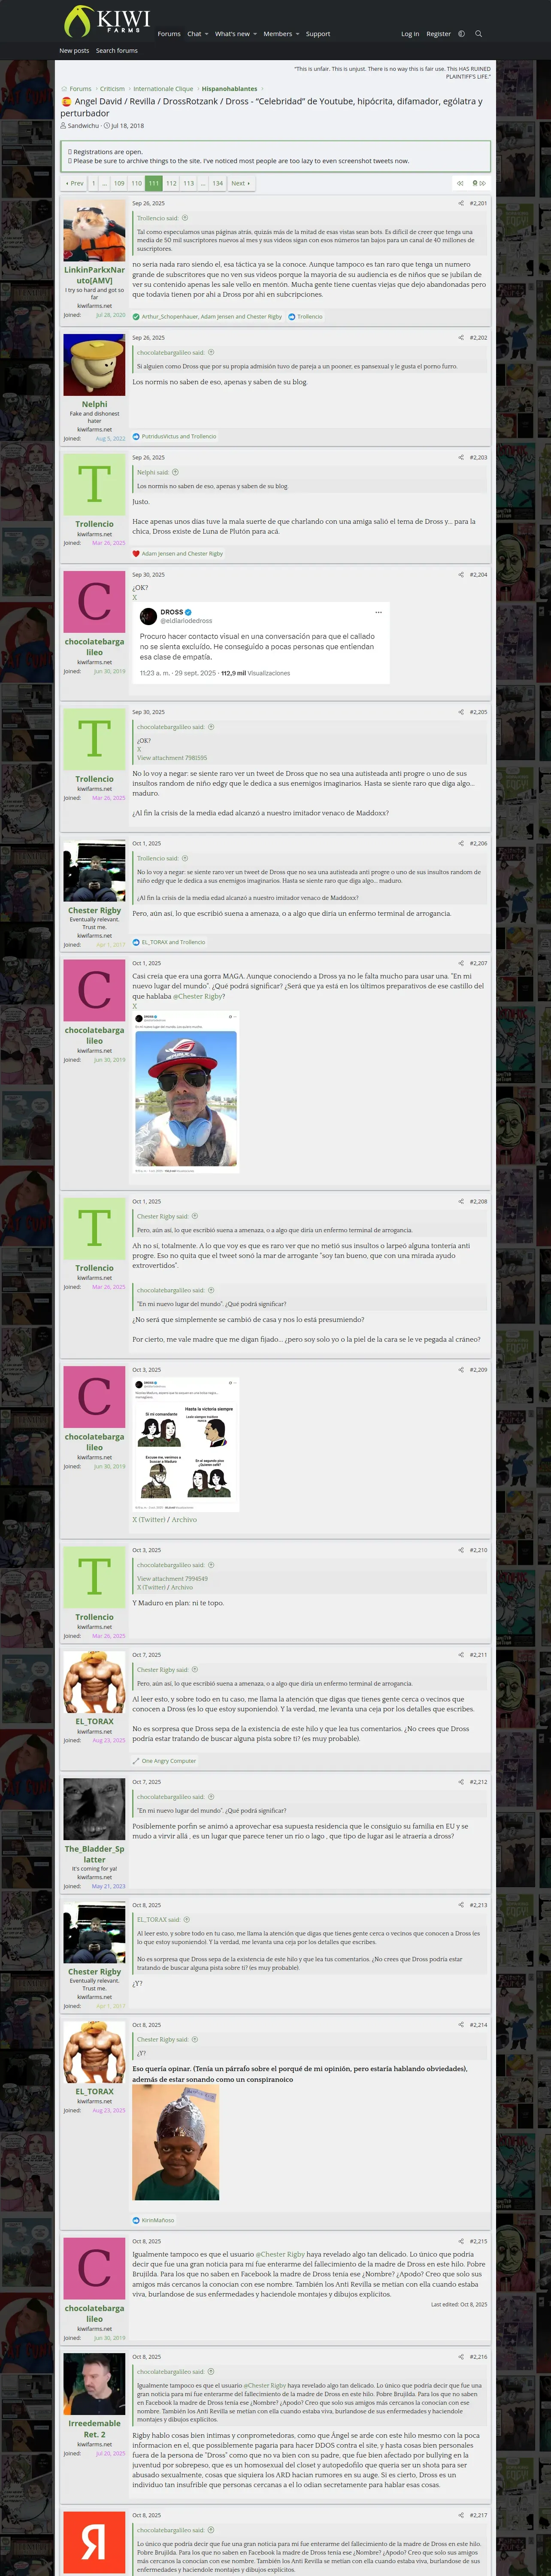Open the Forums menu item
The image size is (551, 2576).
pos(169,34)
